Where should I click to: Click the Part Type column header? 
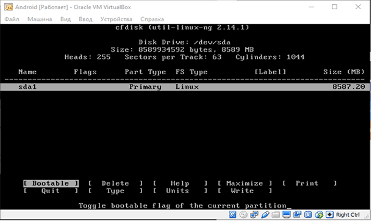tap(145, 72)
